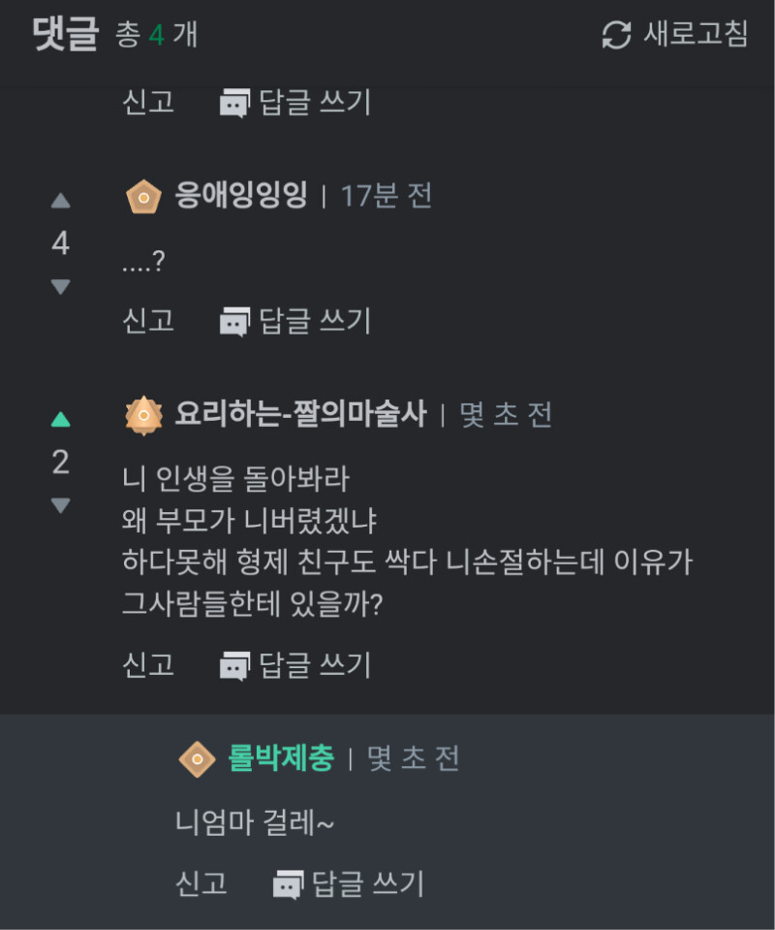The height and width of the screenshot is (930, 775).
Task: Report the 응애잉잉잉 comment via 신고
Action: pos(148,321)
